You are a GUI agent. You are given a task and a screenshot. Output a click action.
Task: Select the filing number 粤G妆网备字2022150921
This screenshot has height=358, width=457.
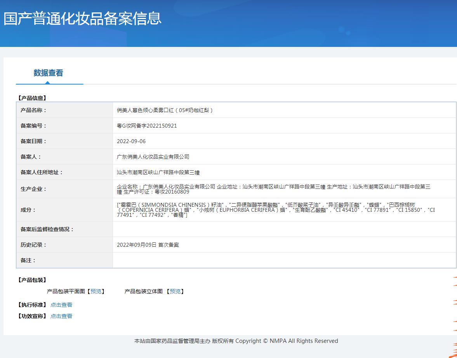click(x=147, y=126)
